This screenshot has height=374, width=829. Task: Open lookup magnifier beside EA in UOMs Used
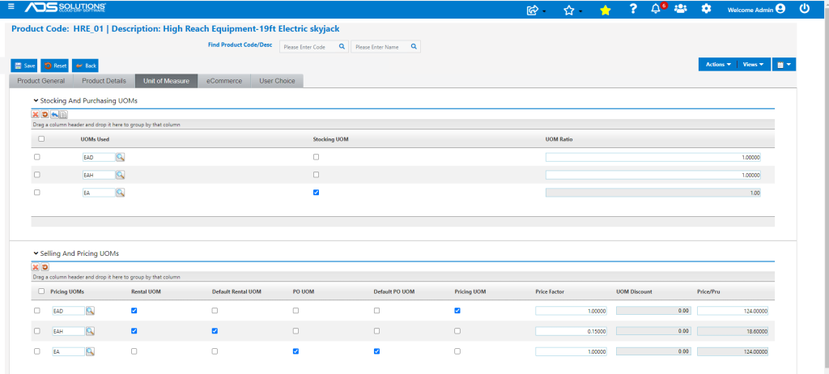pyautogui.click(x=121, y=193)
